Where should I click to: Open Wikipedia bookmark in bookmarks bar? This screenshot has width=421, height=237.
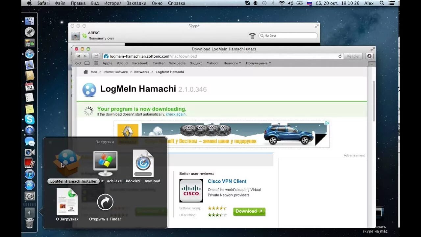177,63
